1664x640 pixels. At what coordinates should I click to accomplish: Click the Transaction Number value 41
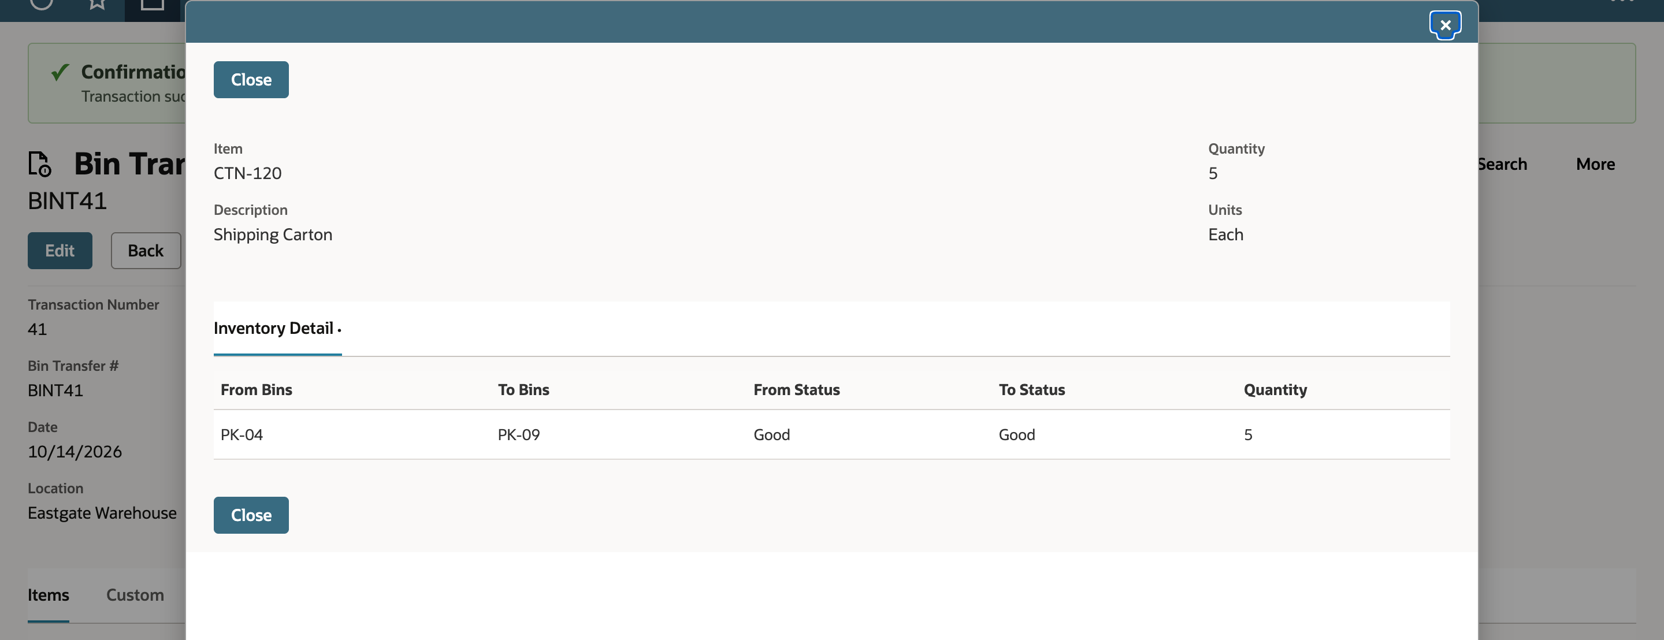coord(38,329)
